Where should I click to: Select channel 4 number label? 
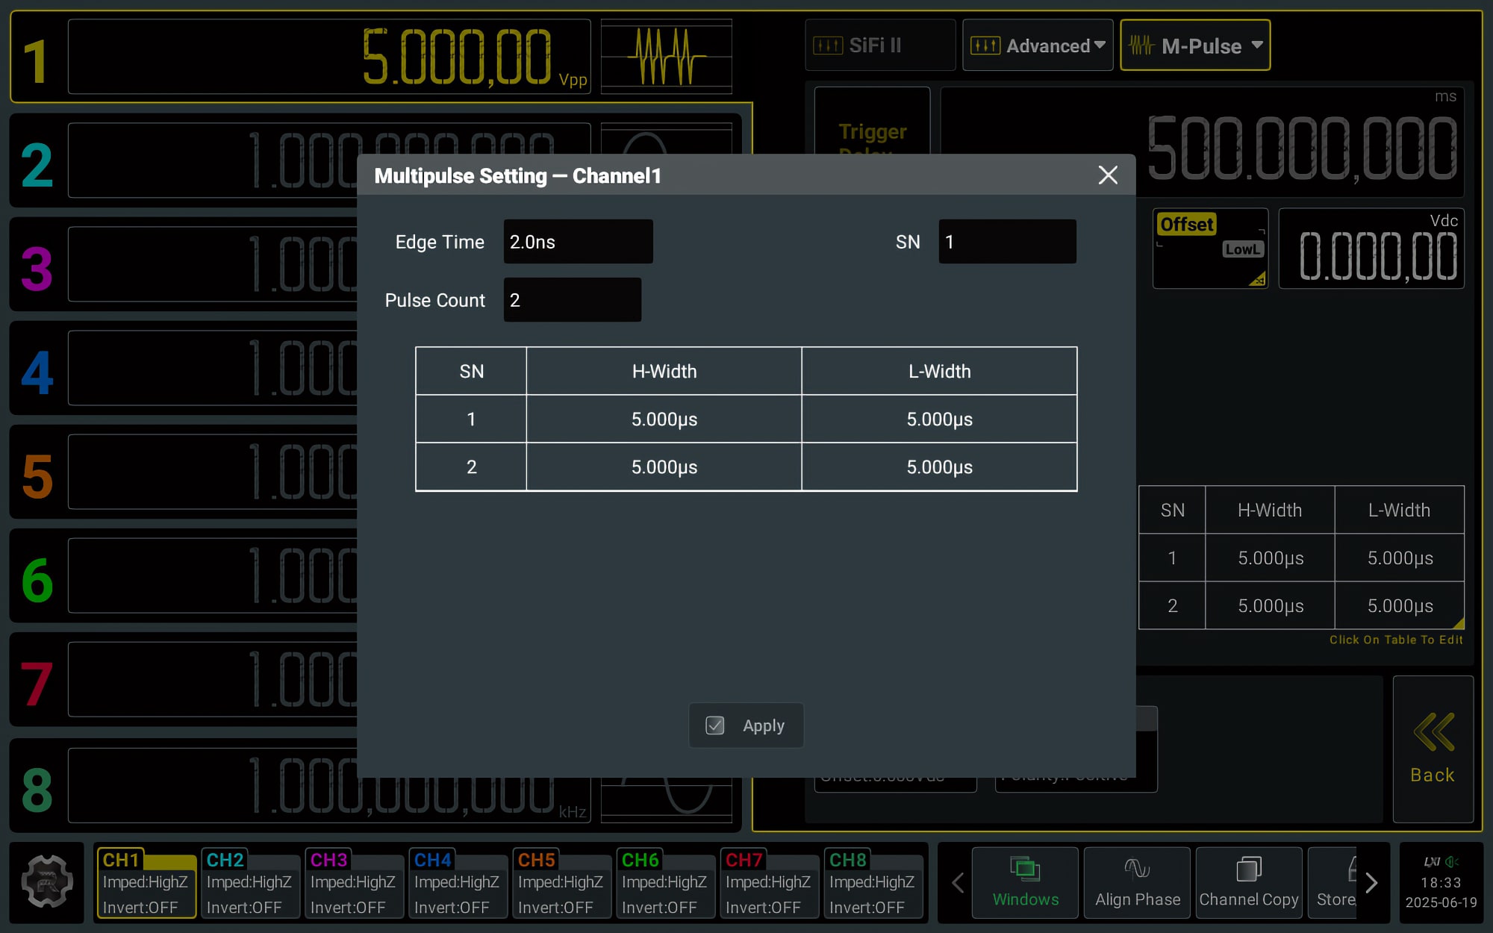37,372
